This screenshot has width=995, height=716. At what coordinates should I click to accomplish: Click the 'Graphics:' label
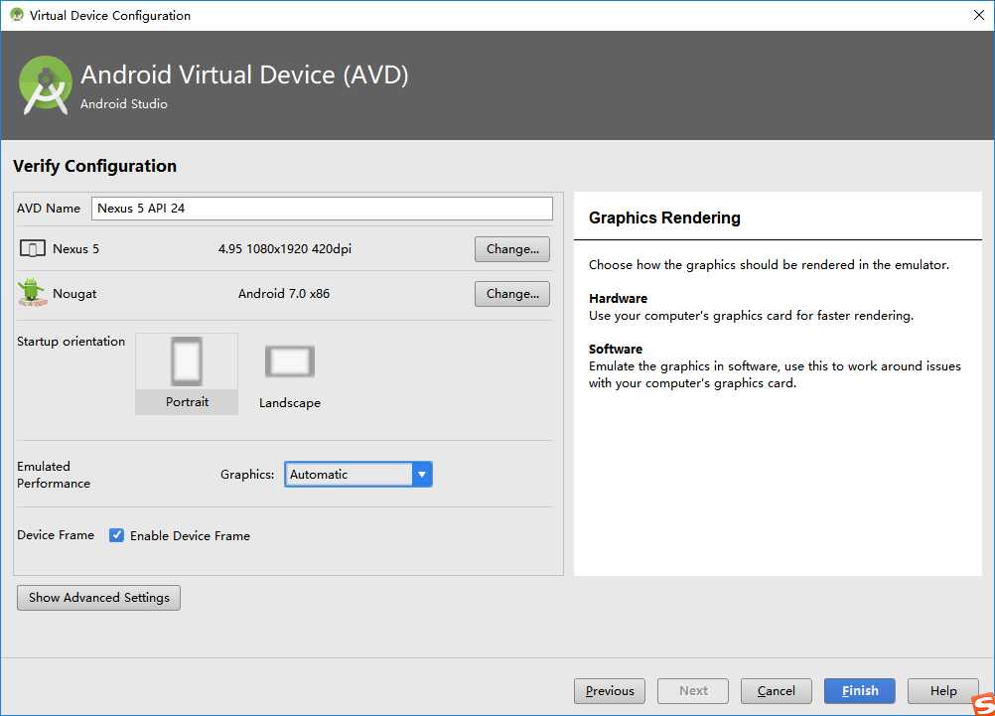click(x=247, y=474)
